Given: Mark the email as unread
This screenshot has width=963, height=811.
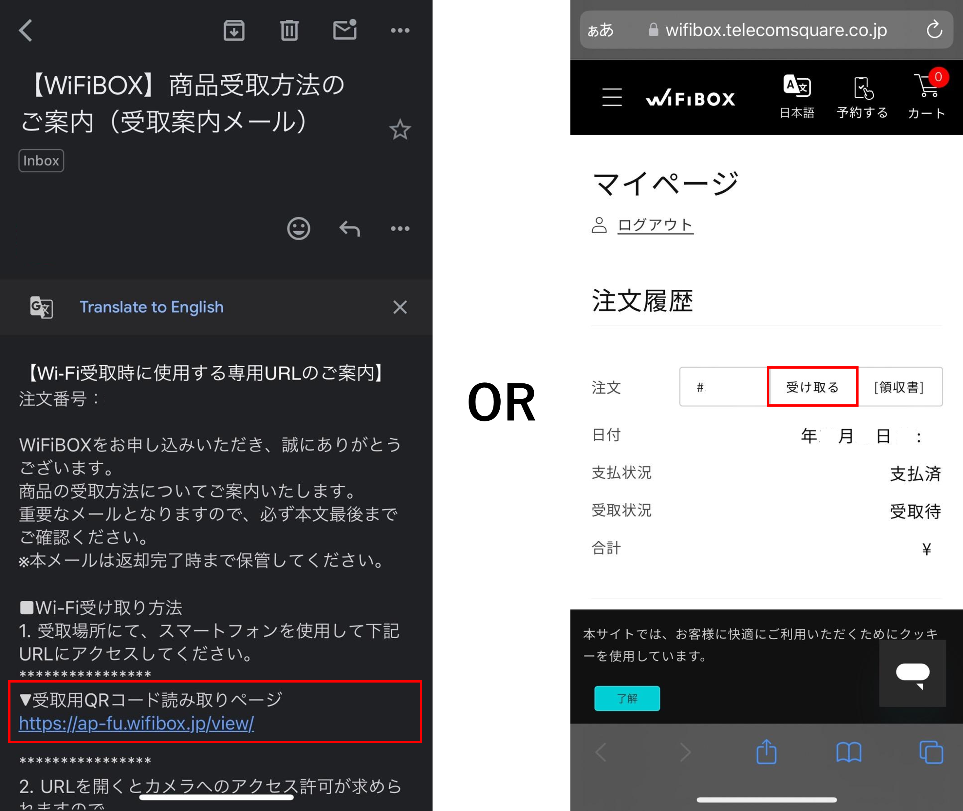Looking at the screenshot, I should coord(345,29).
